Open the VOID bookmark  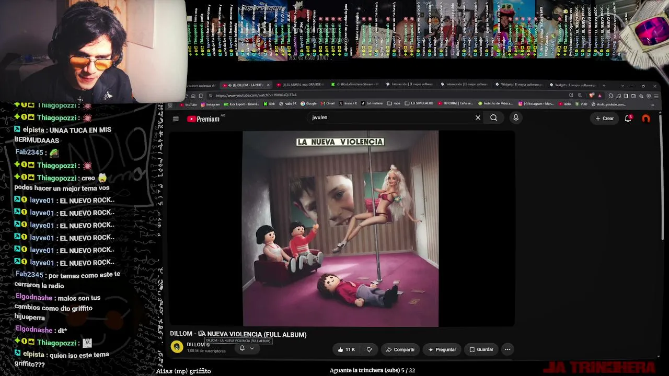click(581, 104)
